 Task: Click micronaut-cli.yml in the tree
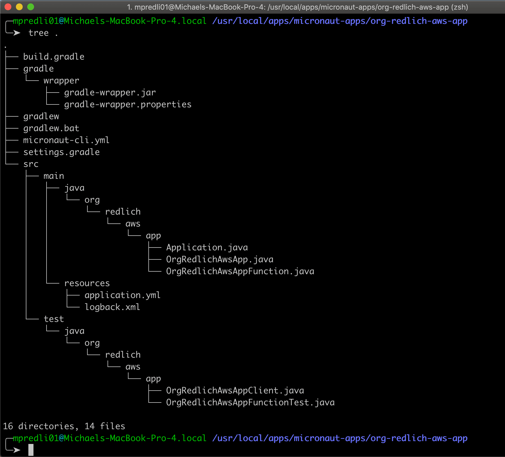[x=66, y=140]
